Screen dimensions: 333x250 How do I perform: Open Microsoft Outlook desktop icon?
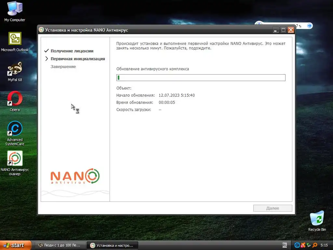(x=15, y=42)
